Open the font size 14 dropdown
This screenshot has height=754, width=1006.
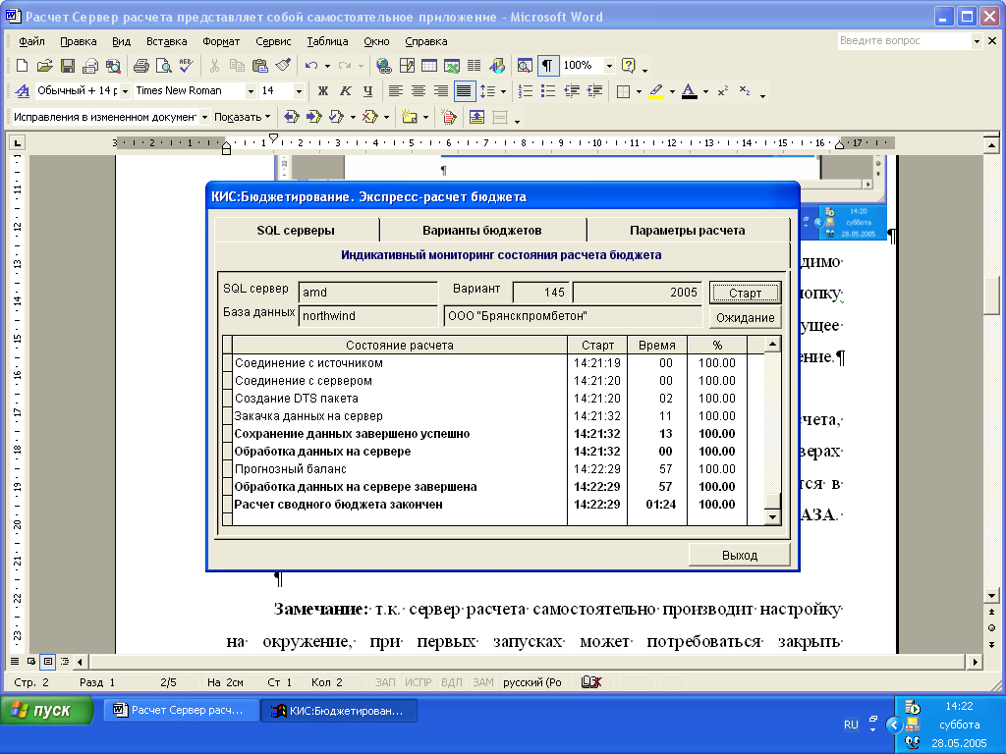click(x=299, y=91)
